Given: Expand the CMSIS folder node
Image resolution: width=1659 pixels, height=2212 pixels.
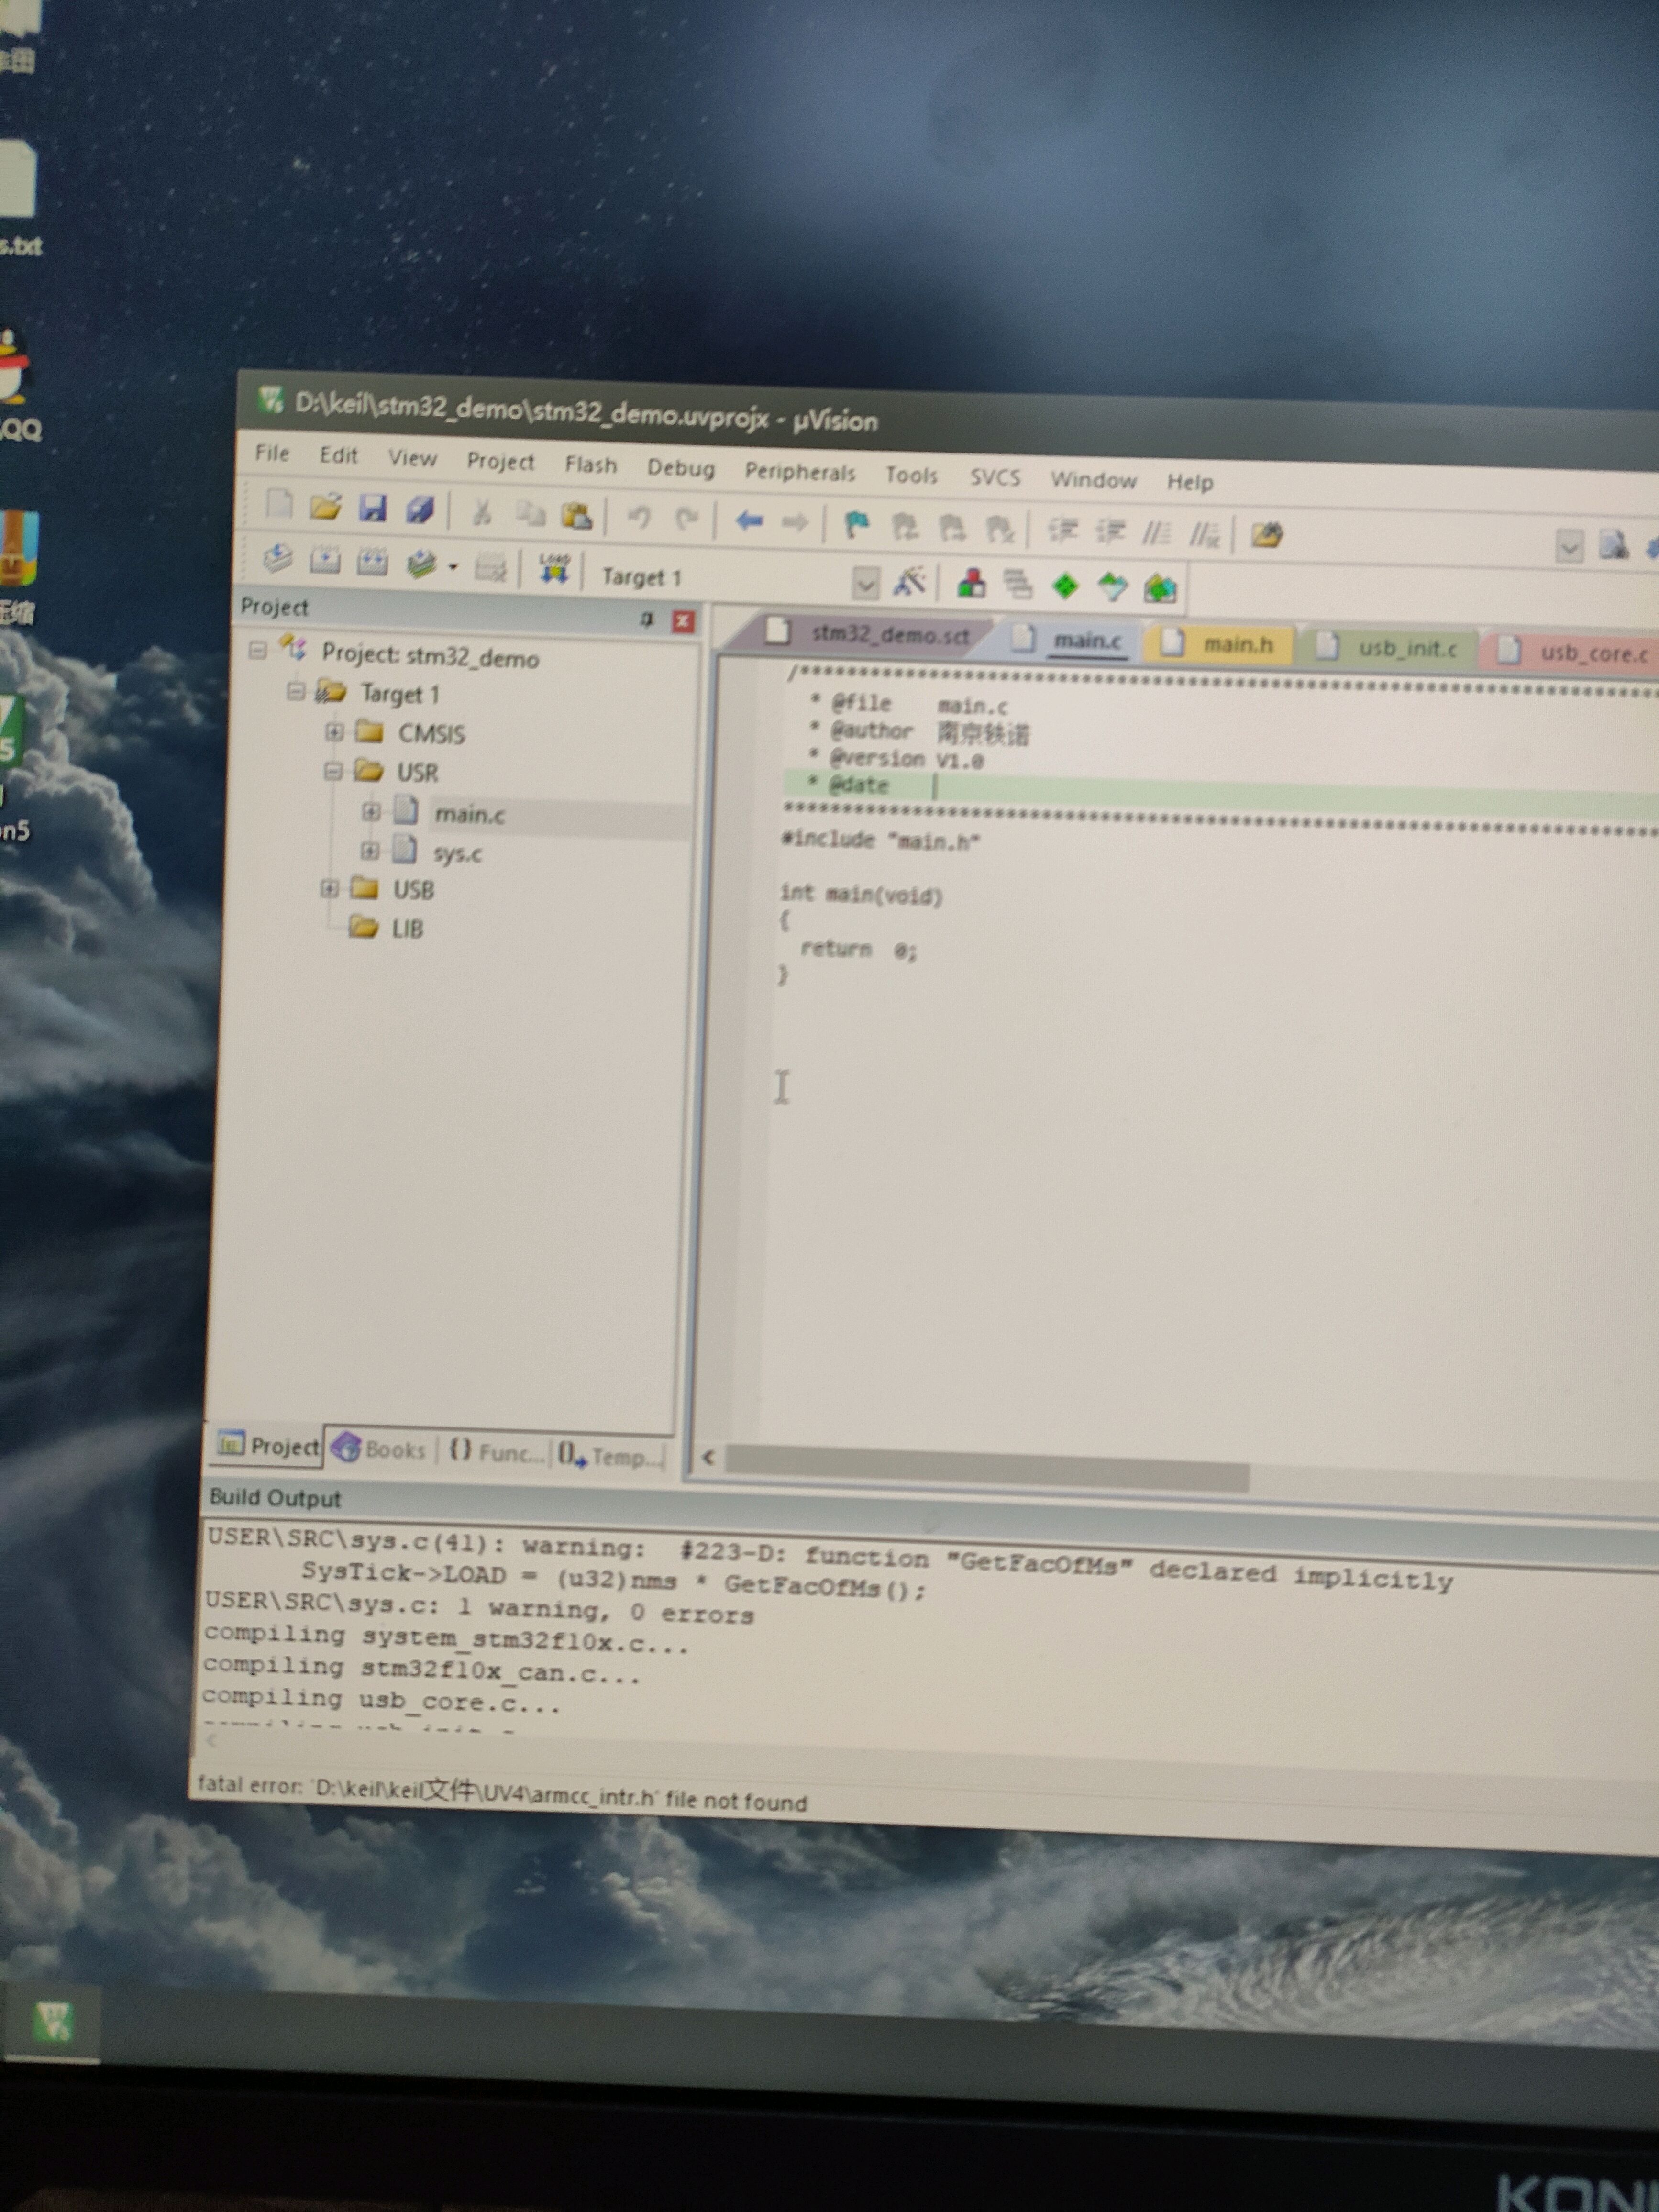Looking at the screenshot, I should point(334,733).
